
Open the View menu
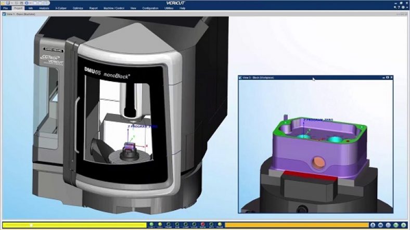133,8
